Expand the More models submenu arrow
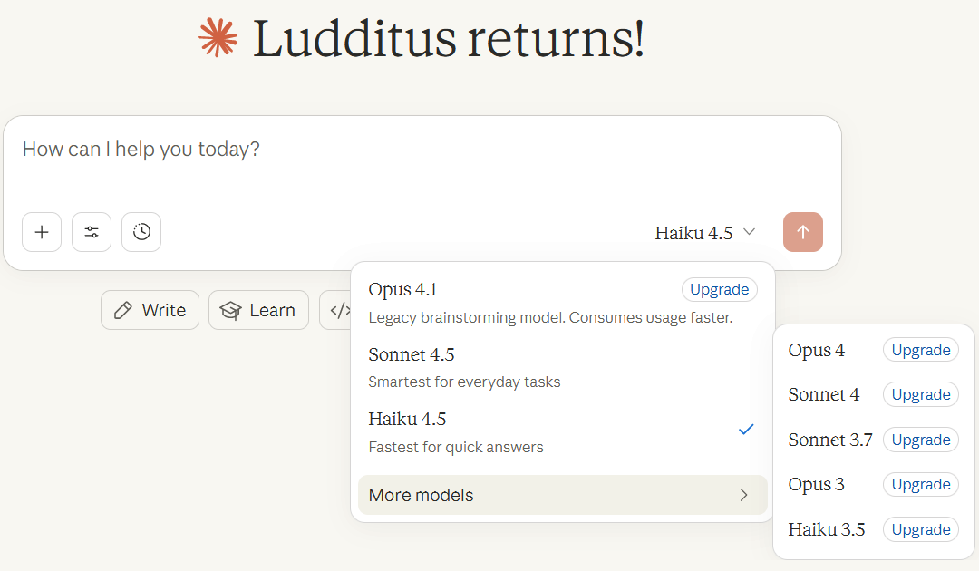Image resolution: width=979 pixels, height=571 pixels. coord(743,495)
